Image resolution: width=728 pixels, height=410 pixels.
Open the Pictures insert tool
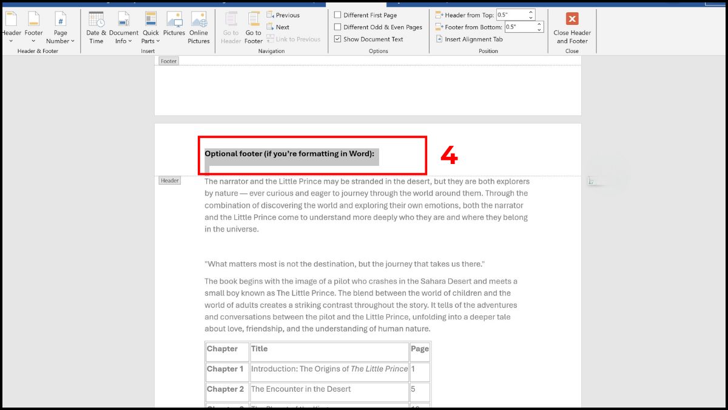[174, 24]
